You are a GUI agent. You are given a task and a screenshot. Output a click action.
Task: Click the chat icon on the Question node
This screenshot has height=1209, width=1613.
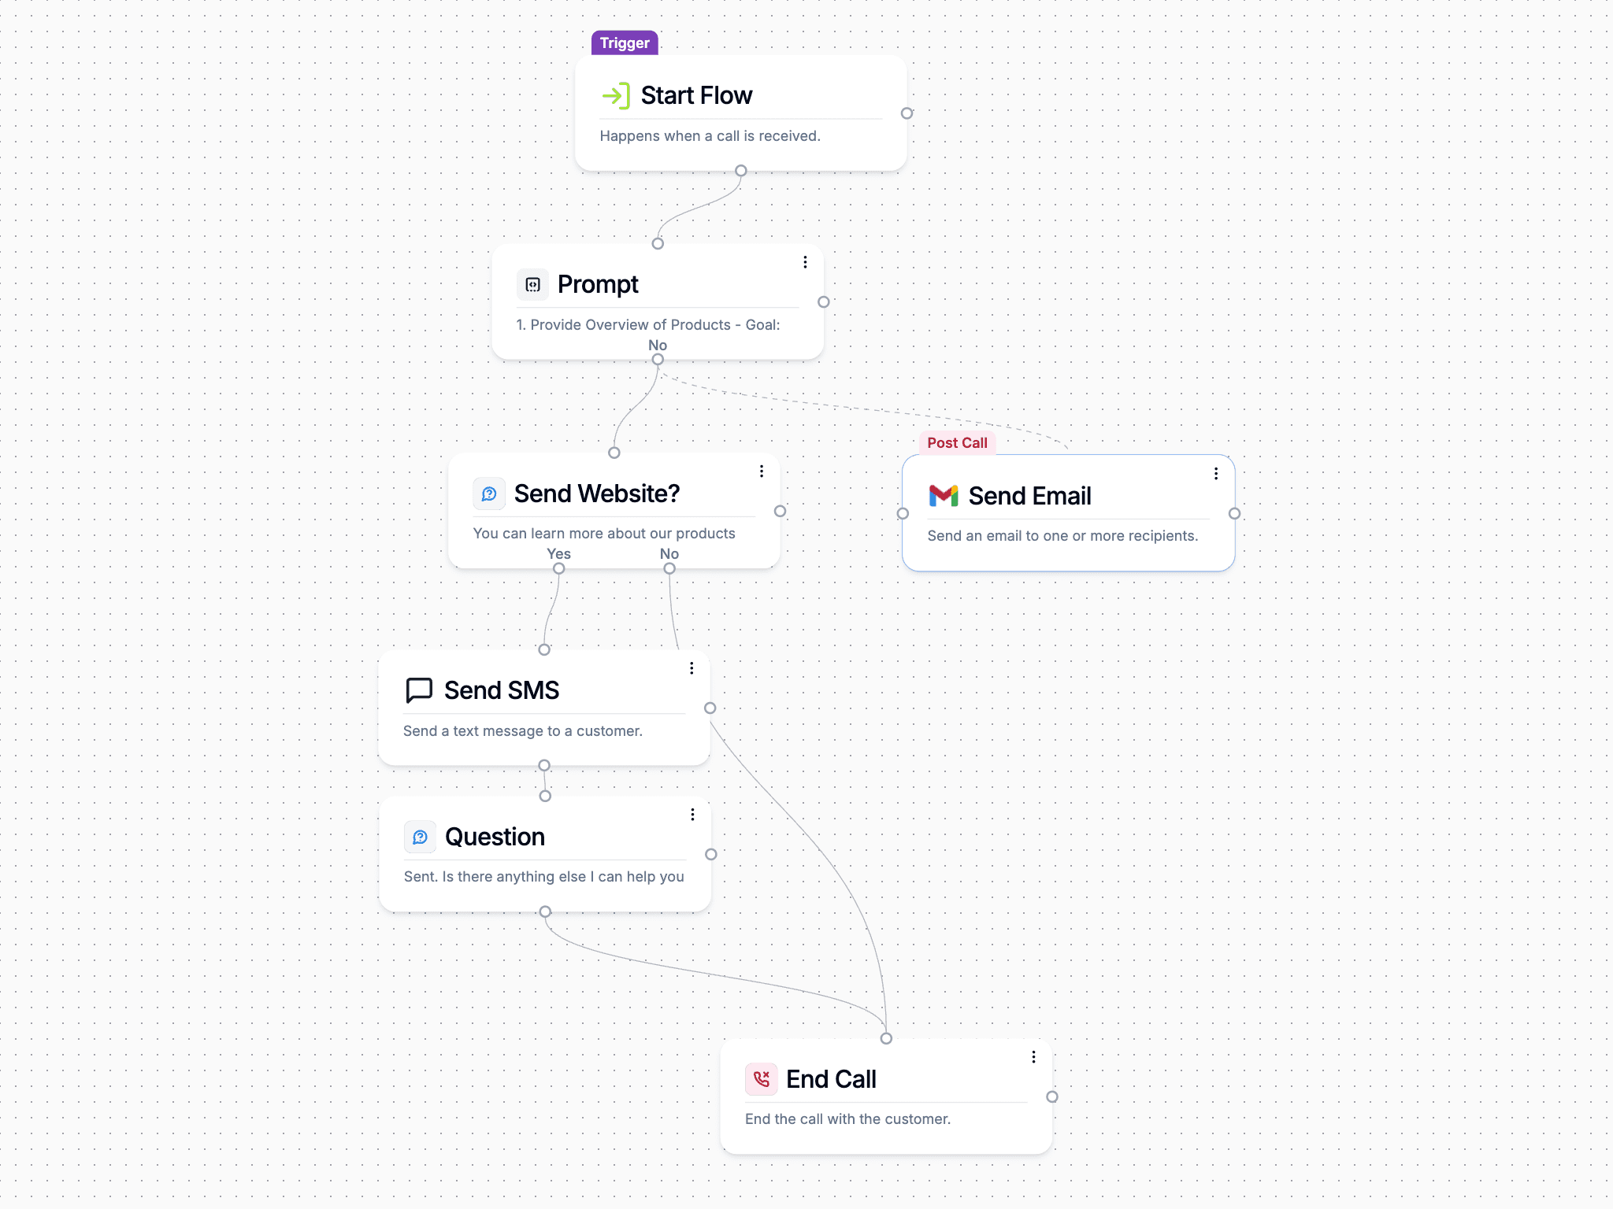tap(420, 837)
